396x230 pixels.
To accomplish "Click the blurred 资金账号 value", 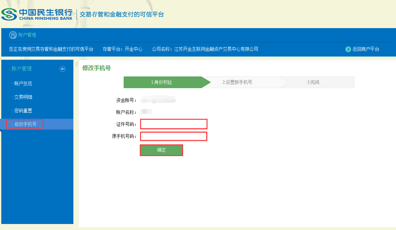I will click(158, 100).
